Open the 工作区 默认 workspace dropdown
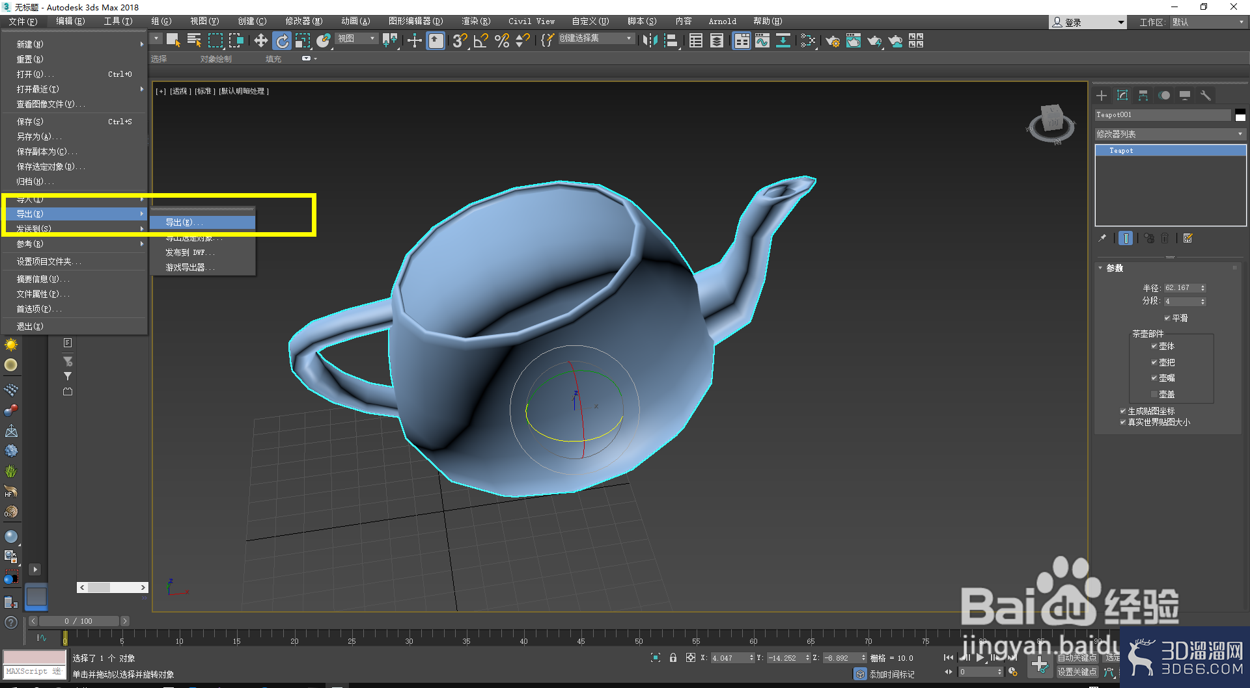The height and width of the screenshot is (688, 1250). pos(1208,22)
